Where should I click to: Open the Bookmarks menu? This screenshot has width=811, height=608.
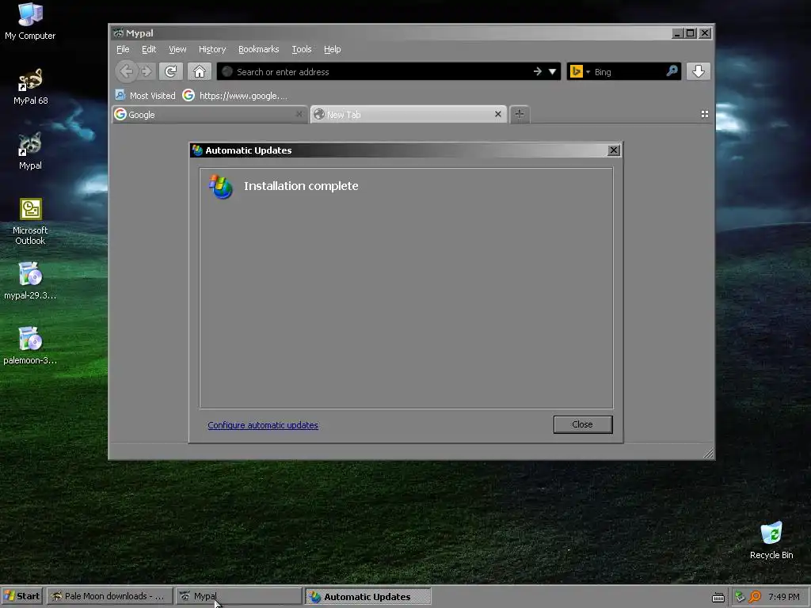[x=259, y=49]
